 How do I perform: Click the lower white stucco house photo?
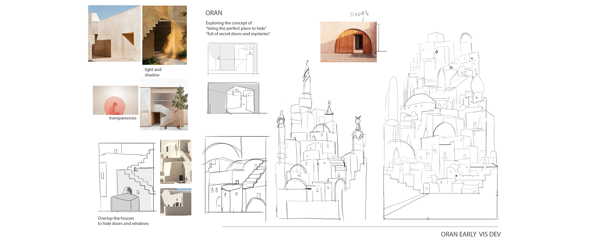click(x=176, y=202)
